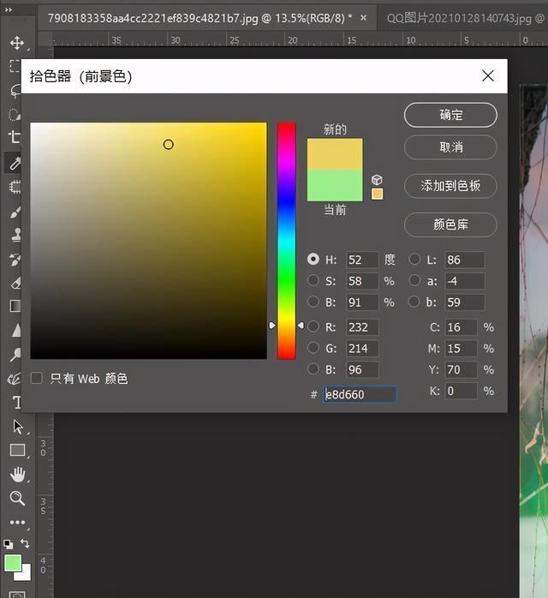Click 添加到色板 button
The height and width of the screenshot is (598, 548).
[450, 186]
